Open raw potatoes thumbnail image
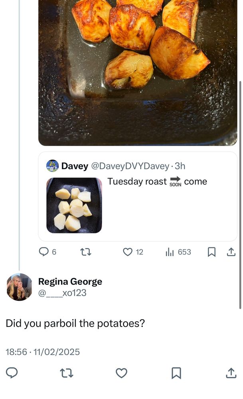 [x=74, y=205]
